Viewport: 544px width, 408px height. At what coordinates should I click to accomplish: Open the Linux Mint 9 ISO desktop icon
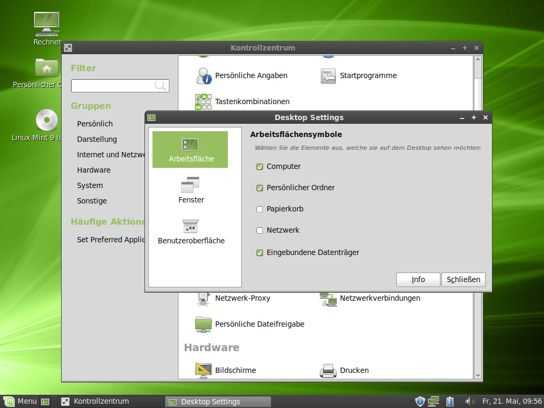point(47,121)
